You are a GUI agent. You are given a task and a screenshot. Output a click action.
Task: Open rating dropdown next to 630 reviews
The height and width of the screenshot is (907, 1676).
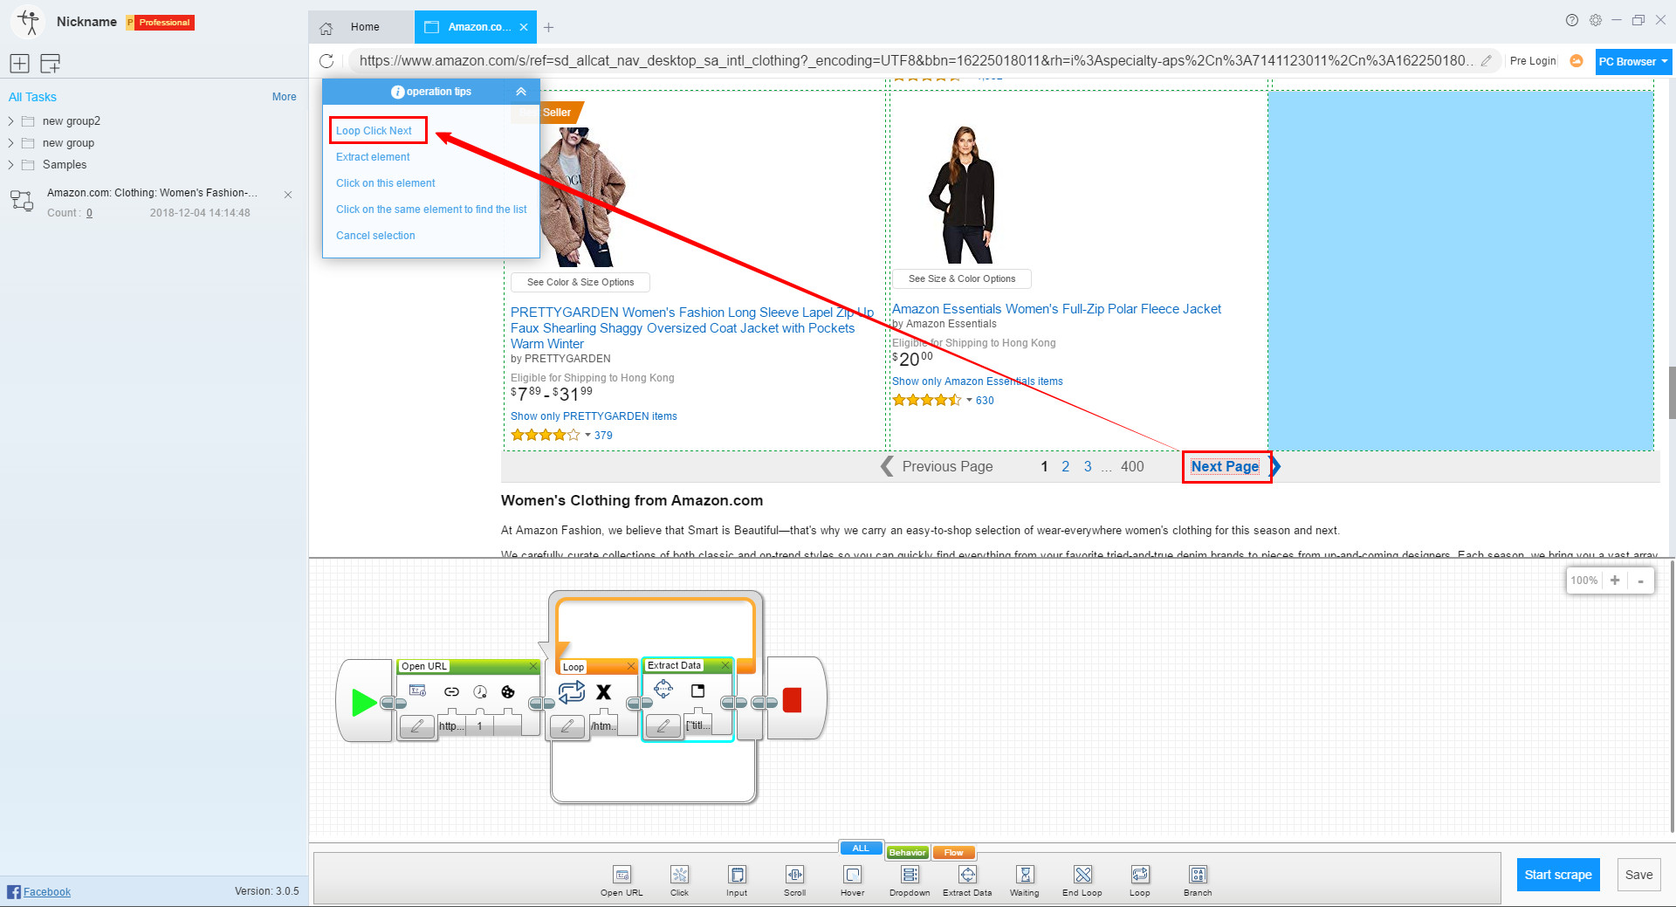[969, 400]
